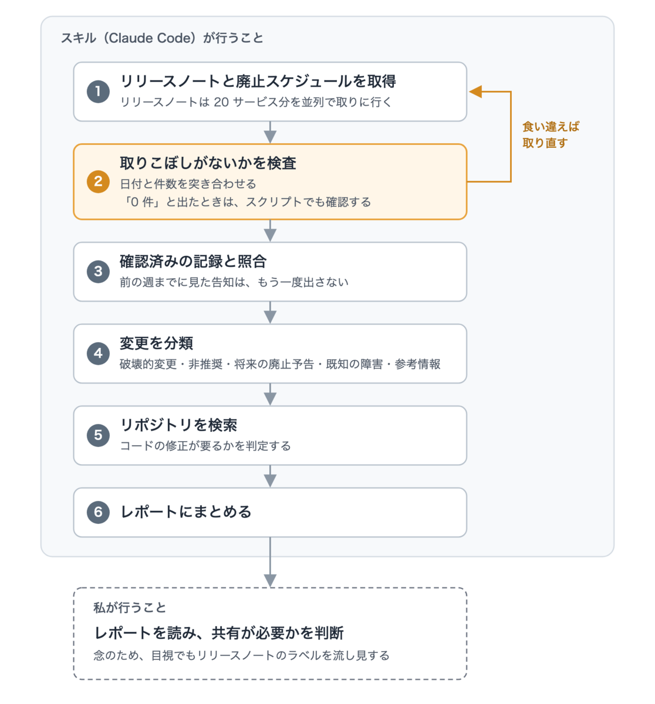Click the arrow leading to the dashed box
Viewport: 655px width, 704px height.
click(x=270, y=562)
